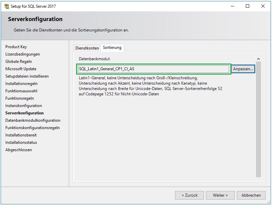Click the Weiter button
This screenshot has height=205, width=272.
point(220,195)
